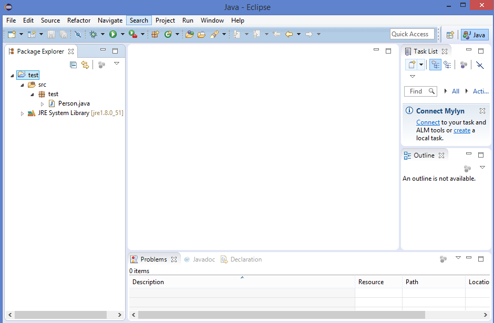Open the New Task dropdown arrow in Task List
Image resolution: width=494 pixels, height=323 pixels.
421,65
